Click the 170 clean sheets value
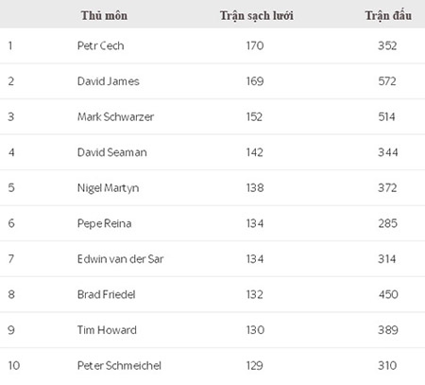This screenshot has height=385, width=425. [x=255, y=45]
